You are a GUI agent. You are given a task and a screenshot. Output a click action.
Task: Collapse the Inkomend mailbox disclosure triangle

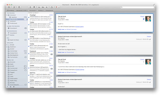click(7, 15)
